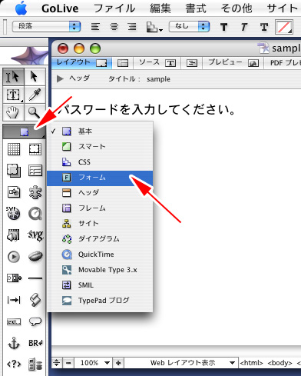Choose the Basic (基本) palette entry
The width and height of the screenshot is (301, 376).
click(100, 131)
